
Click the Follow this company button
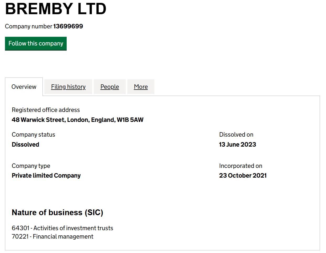pos(36,43)
